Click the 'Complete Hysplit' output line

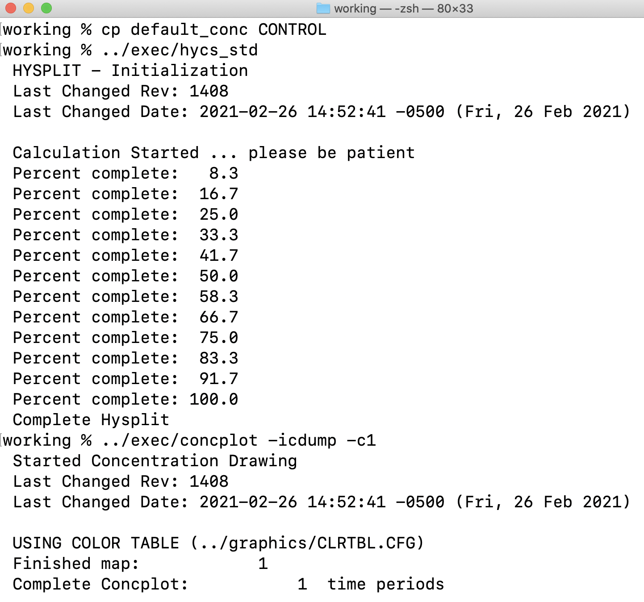[91, 420]
